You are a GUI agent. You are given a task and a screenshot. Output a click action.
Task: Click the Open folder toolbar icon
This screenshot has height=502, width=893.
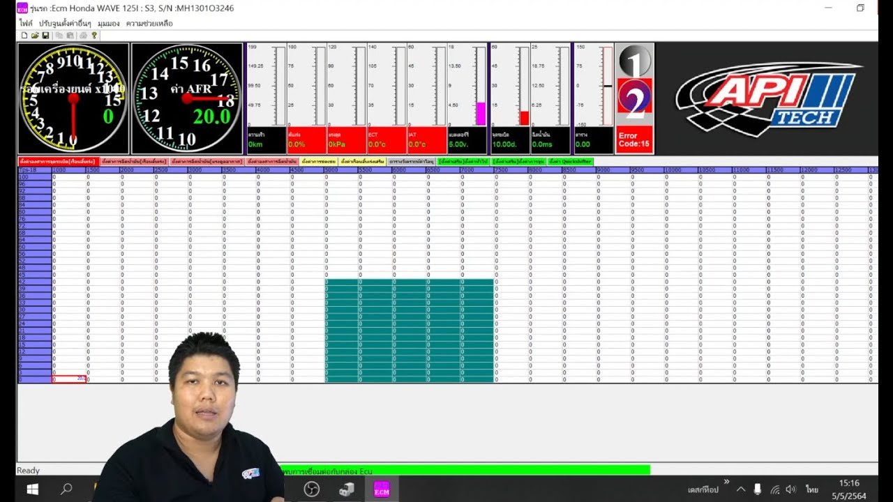click(35, 35)
